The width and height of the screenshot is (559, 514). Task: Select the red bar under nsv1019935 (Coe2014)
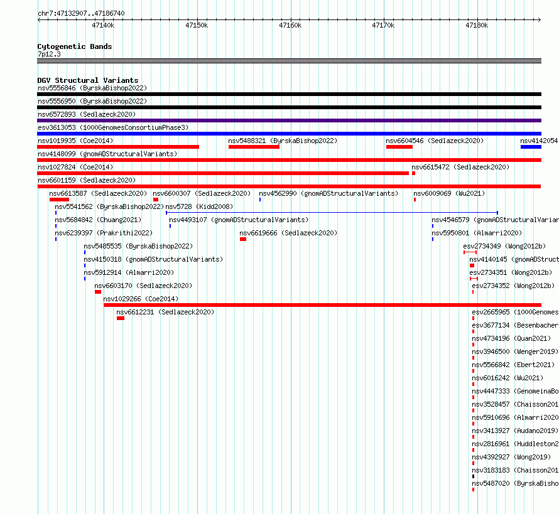tap(118, 147)
